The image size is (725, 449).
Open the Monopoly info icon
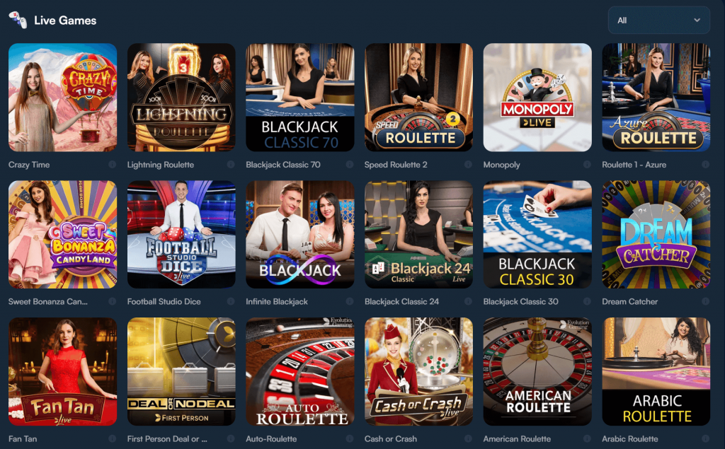tap(587, 165)
